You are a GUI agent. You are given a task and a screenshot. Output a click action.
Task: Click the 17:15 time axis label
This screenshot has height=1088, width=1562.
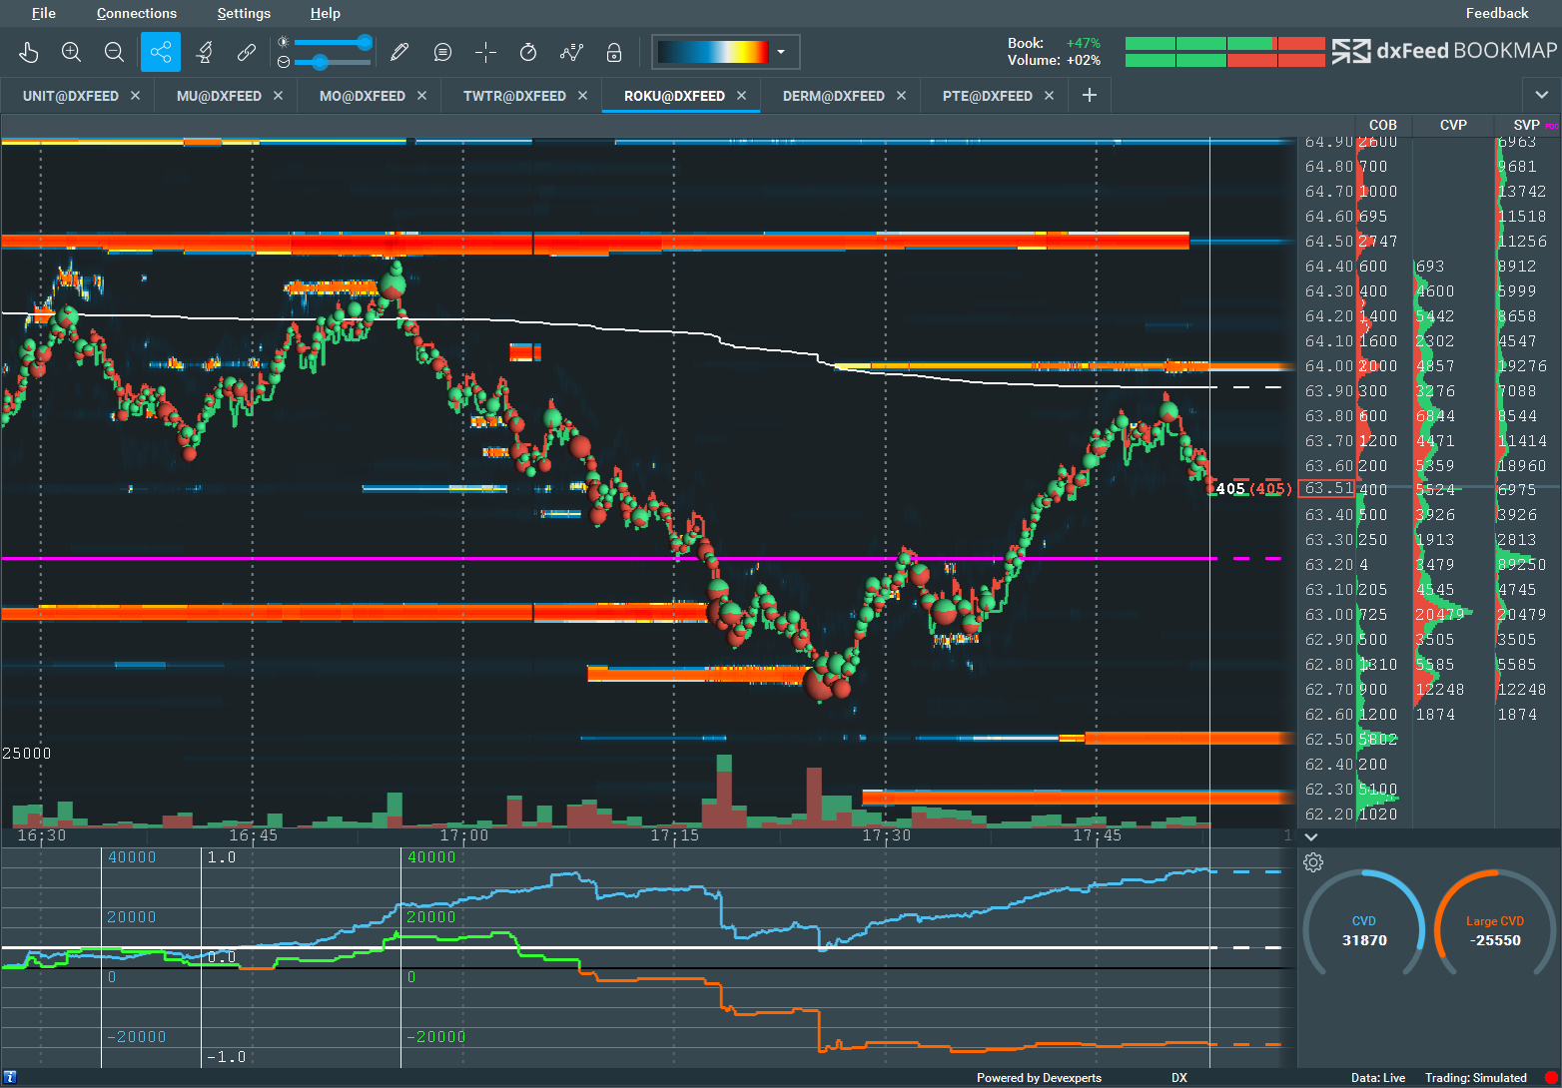tap(675, 835)
